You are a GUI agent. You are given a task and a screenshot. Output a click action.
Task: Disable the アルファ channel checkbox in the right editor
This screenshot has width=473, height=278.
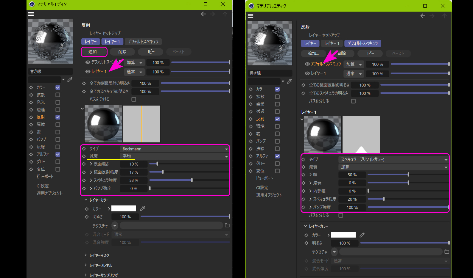[x=277, y=156]
